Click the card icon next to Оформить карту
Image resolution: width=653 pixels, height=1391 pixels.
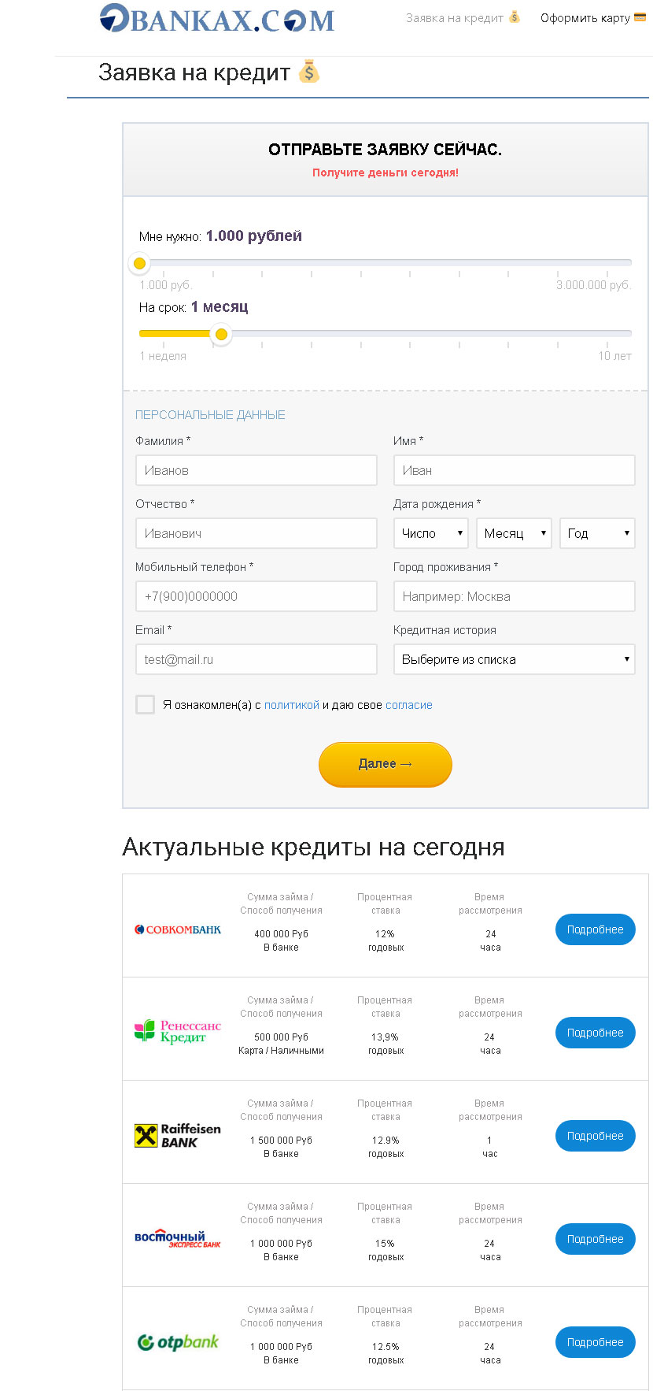tap(640, 17)
